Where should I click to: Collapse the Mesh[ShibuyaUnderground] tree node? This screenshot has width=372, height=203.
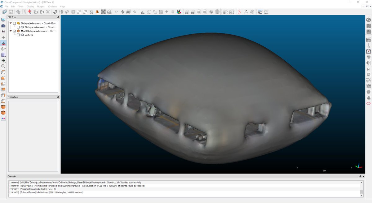[11, 31]
